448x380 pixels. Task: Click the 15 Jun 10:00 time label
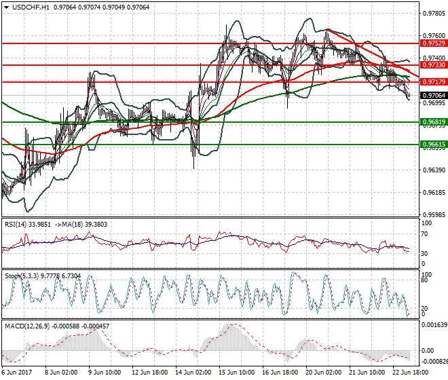(x=237, y=373)
